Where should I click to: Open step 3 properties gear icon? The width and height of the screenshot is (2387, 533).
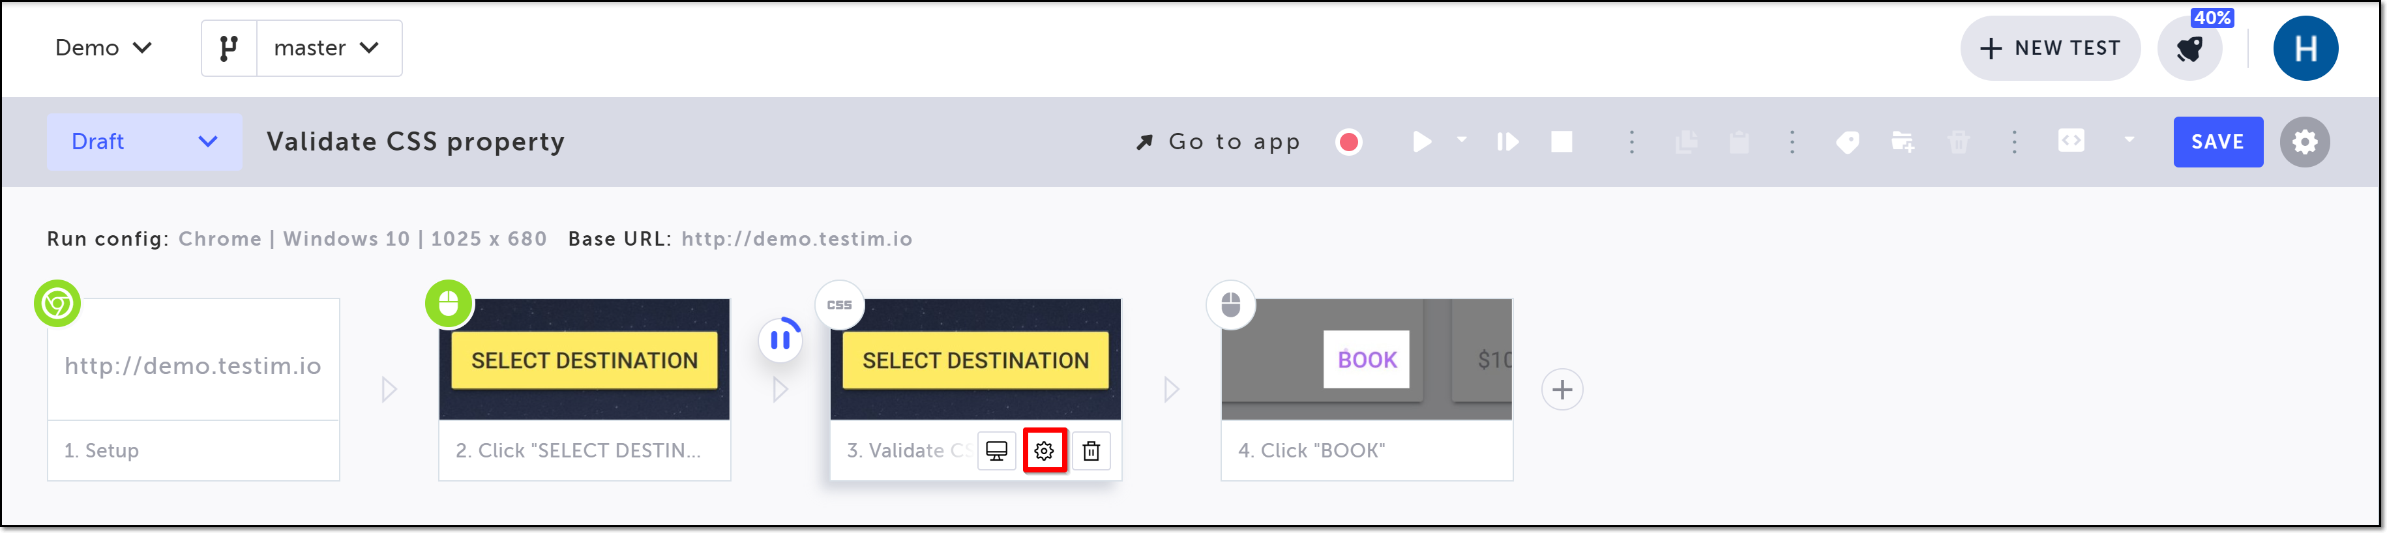pos(1045,451)
